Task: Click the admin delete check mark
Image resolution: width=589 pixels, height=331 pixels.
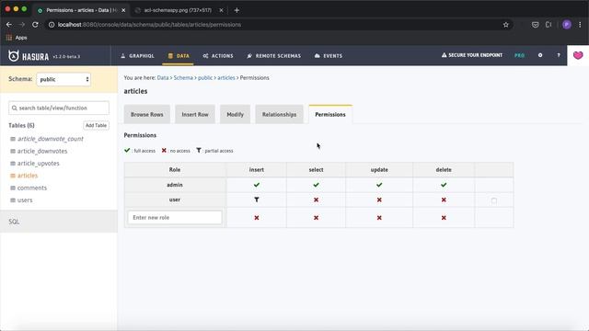Action: tap(444, 185)
